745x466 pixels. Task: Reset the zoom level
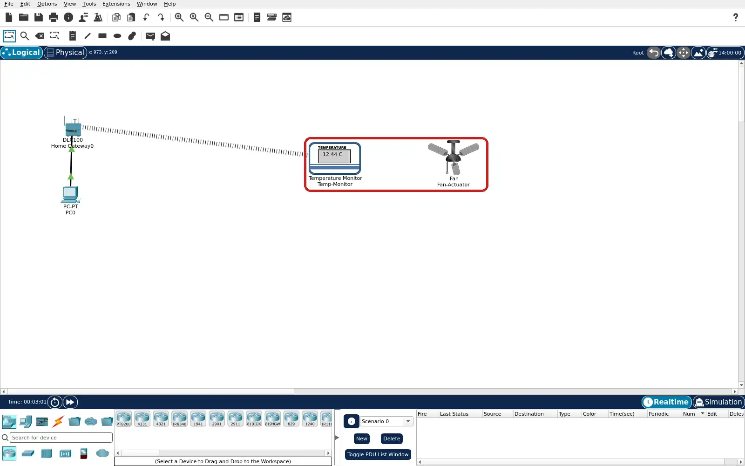[x=194, y=17]
